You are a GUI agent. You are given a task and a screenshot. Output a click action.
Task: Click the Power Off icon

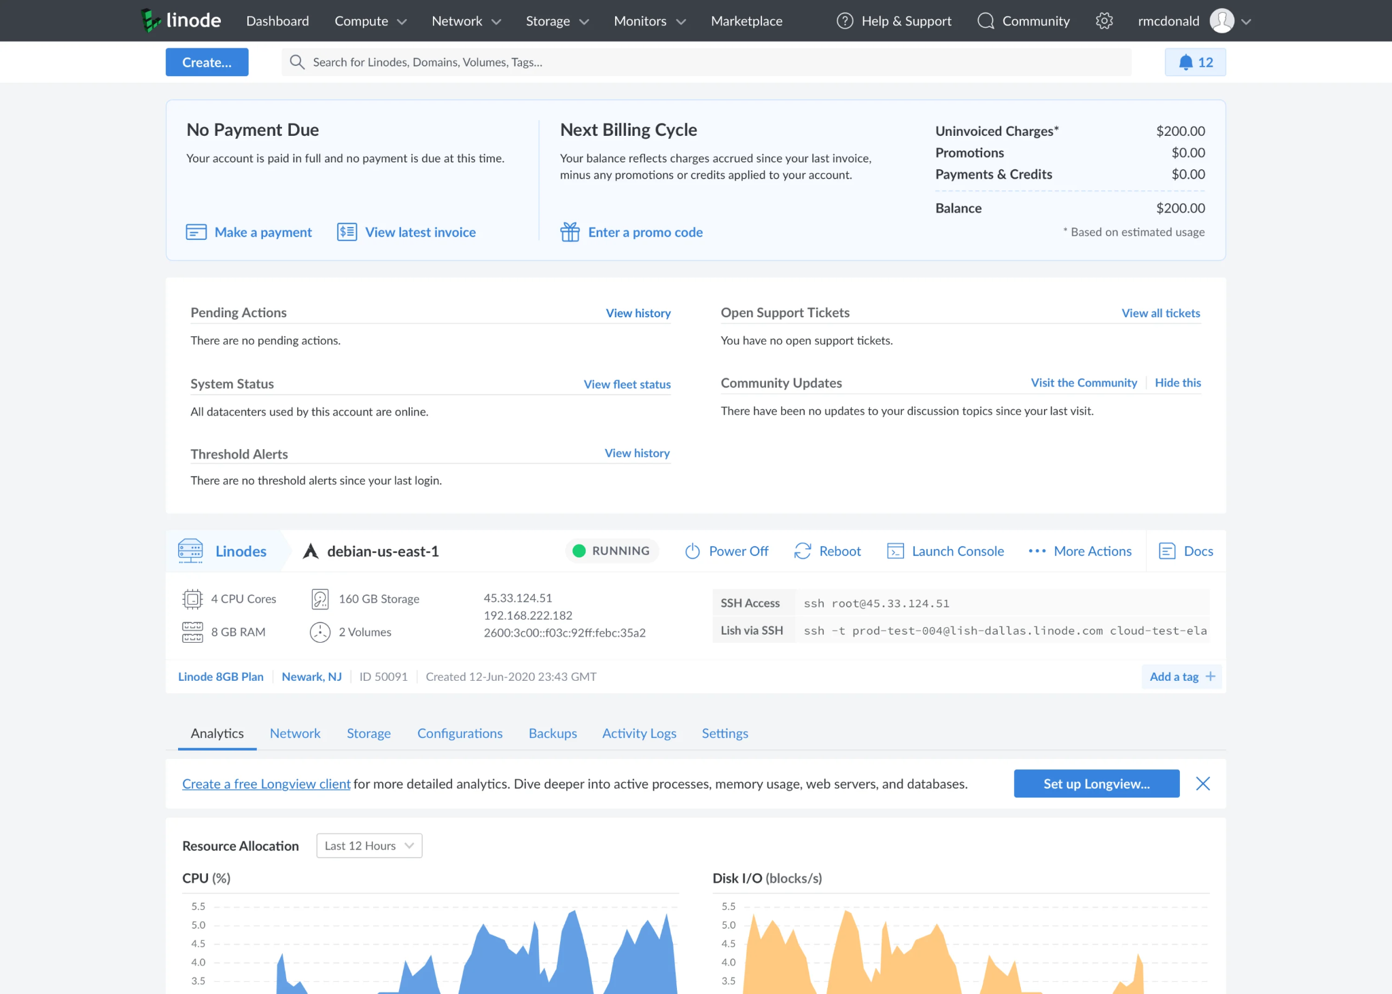693,551
